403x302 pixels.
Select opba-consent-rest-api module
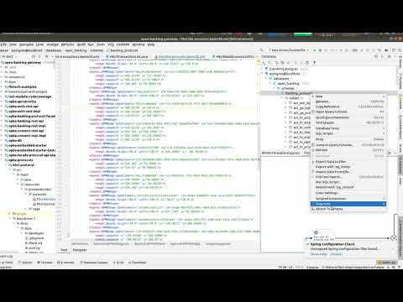pos(26,131)
